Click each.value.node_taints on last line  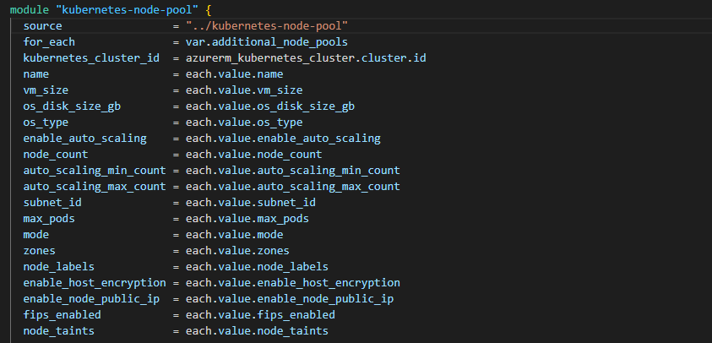tap(257, 331)
